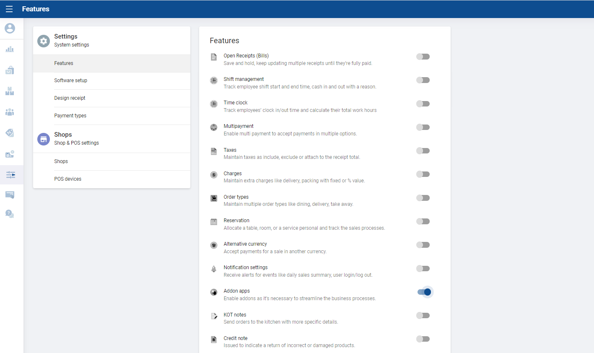Click the card payment sidebar icon

point(10,195)
